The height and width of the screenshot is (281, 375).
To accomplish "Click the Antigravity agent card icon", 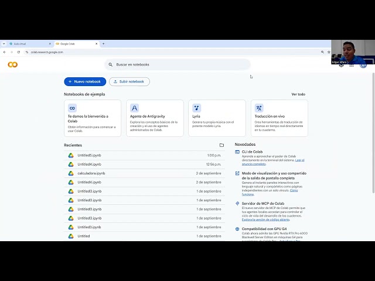I will click(x=134, y=108).
